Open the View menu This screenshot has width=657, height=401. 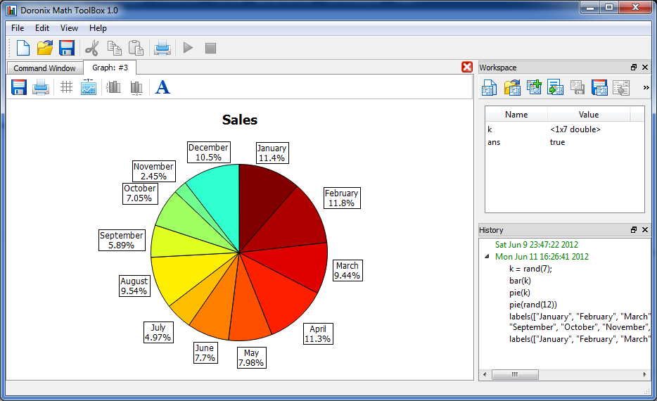tap(69, 28)
